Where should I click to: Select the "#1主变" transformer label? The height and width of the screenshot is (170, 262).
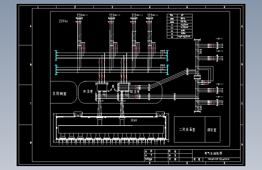tap(88, 91)
